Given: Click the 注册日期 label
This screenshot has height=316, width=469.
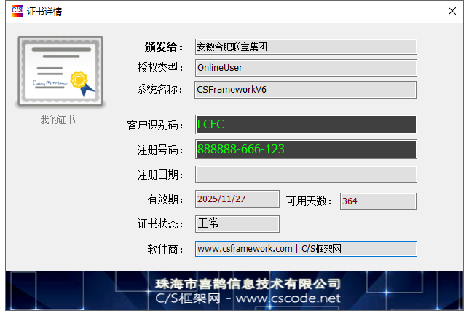Looking at the screenshot, I should click(160, 174).
